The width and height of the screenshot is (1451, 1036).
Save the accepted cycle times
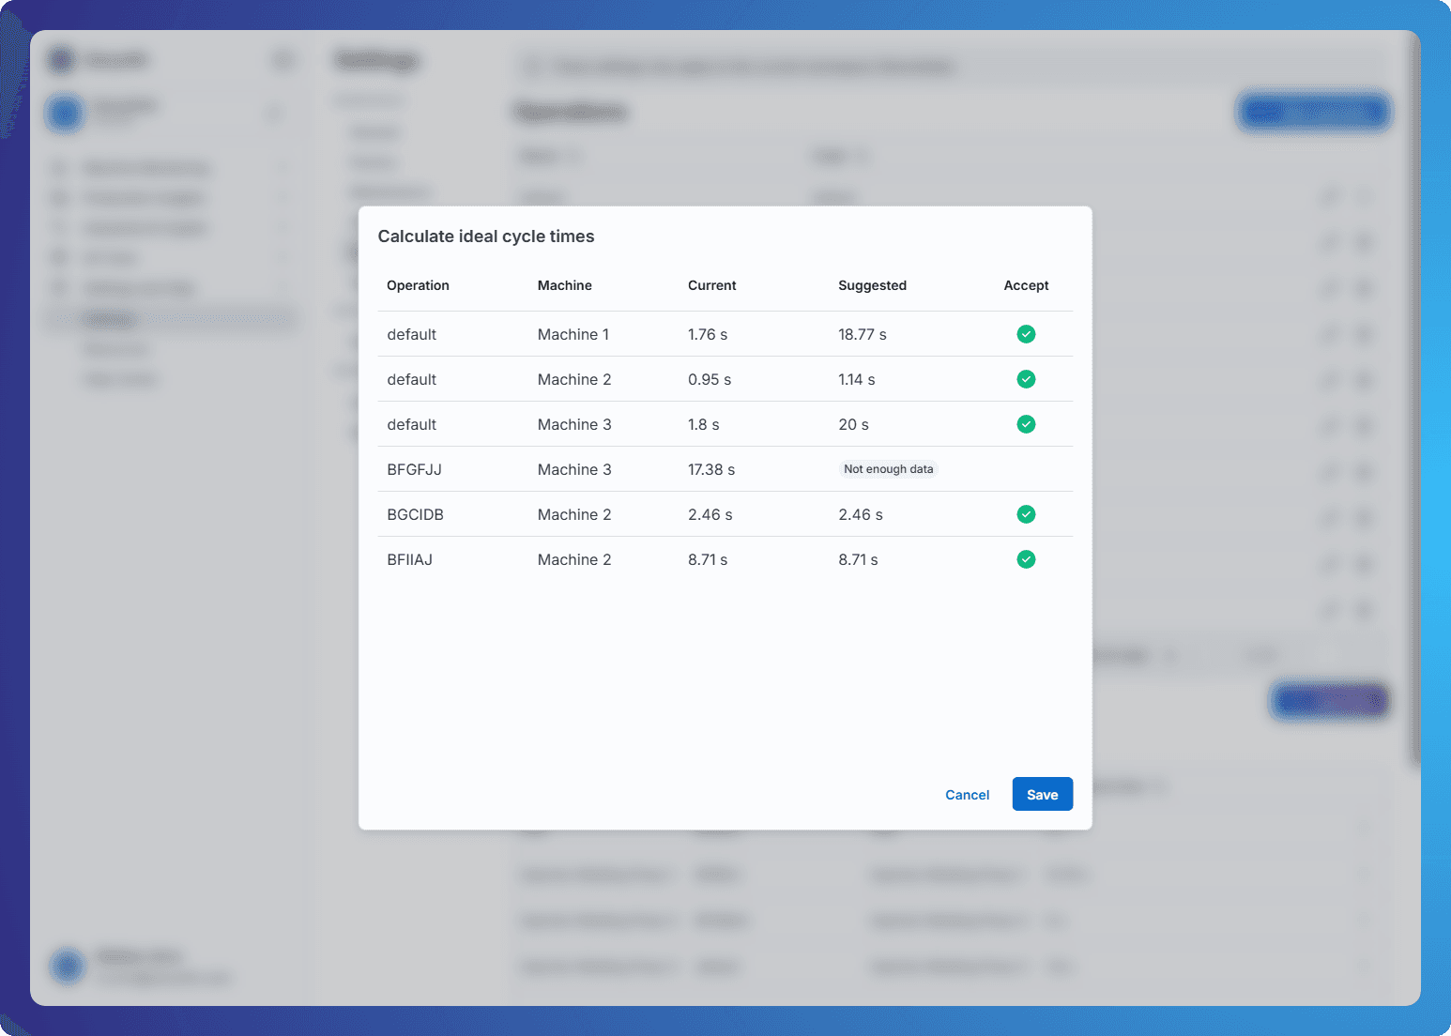[x=1042, y=794]
